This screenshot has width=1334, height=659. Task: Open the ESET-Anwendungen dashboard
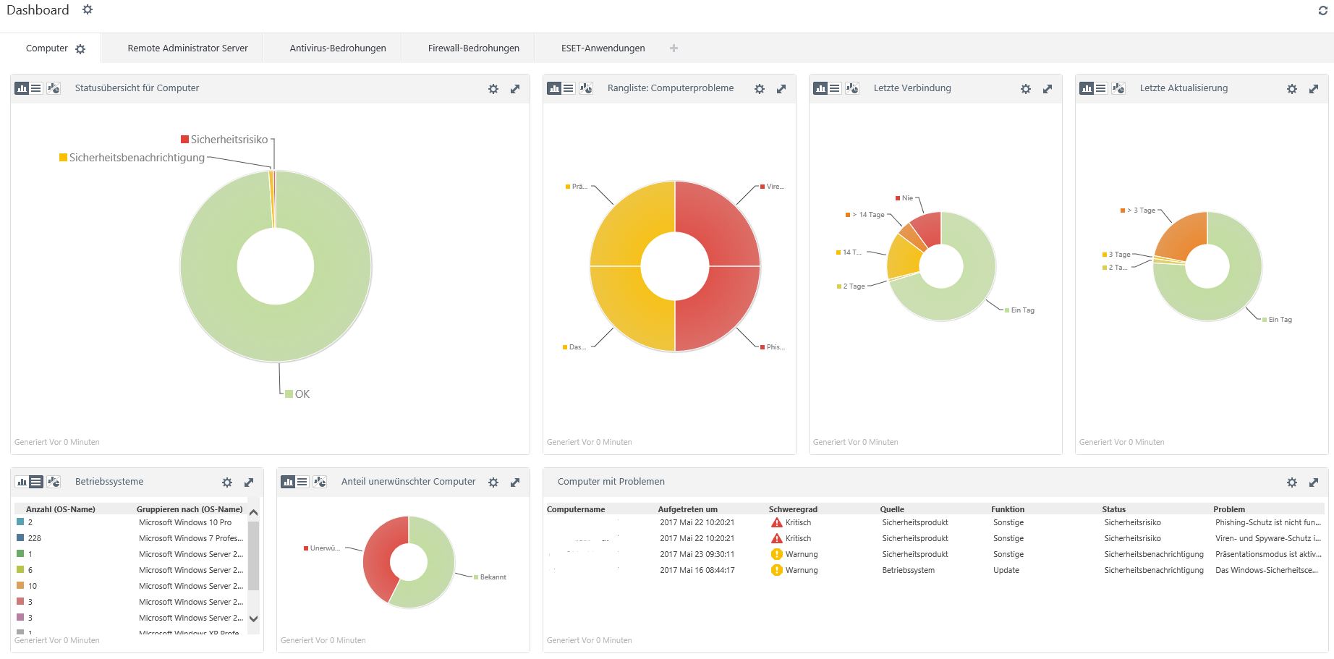point(602,48)
